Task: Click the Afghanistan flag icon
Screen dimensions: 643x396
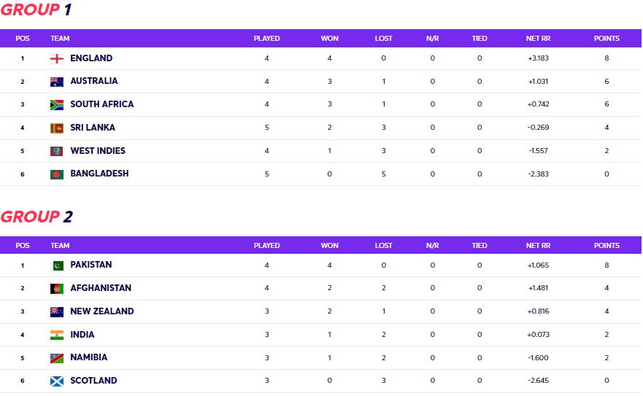Action: pyautogui.click(x=57, y=289)
